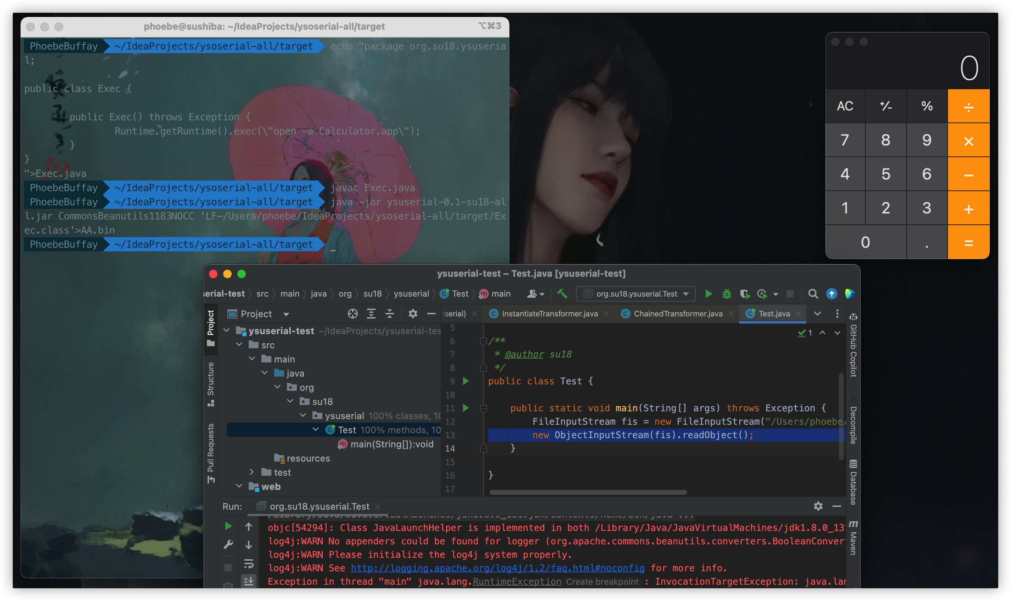This screenshot has width=1011, height=601.
Task: Toggle soft-wrap in Run console
Action: click(x=248, y=563)
